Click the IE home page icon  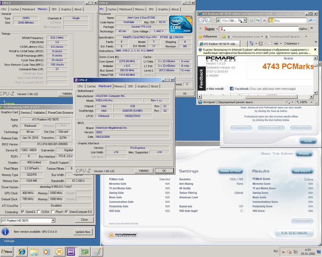coord(251,44)
